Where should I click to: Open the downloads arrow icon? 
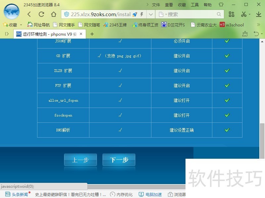(x=259, y=14)
